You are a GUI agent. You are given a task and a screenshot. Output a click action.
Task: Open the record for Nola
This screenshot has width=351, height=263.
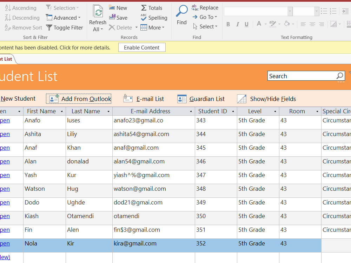5,244
